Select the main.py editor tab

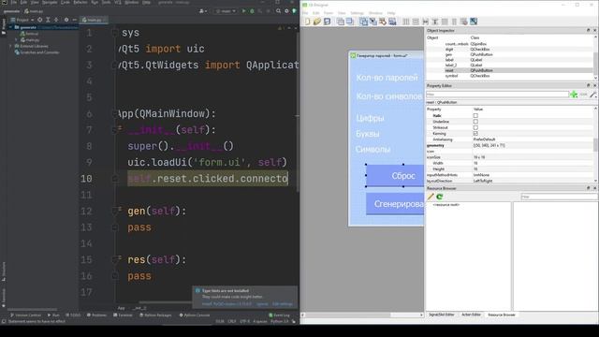pos(94,20)
